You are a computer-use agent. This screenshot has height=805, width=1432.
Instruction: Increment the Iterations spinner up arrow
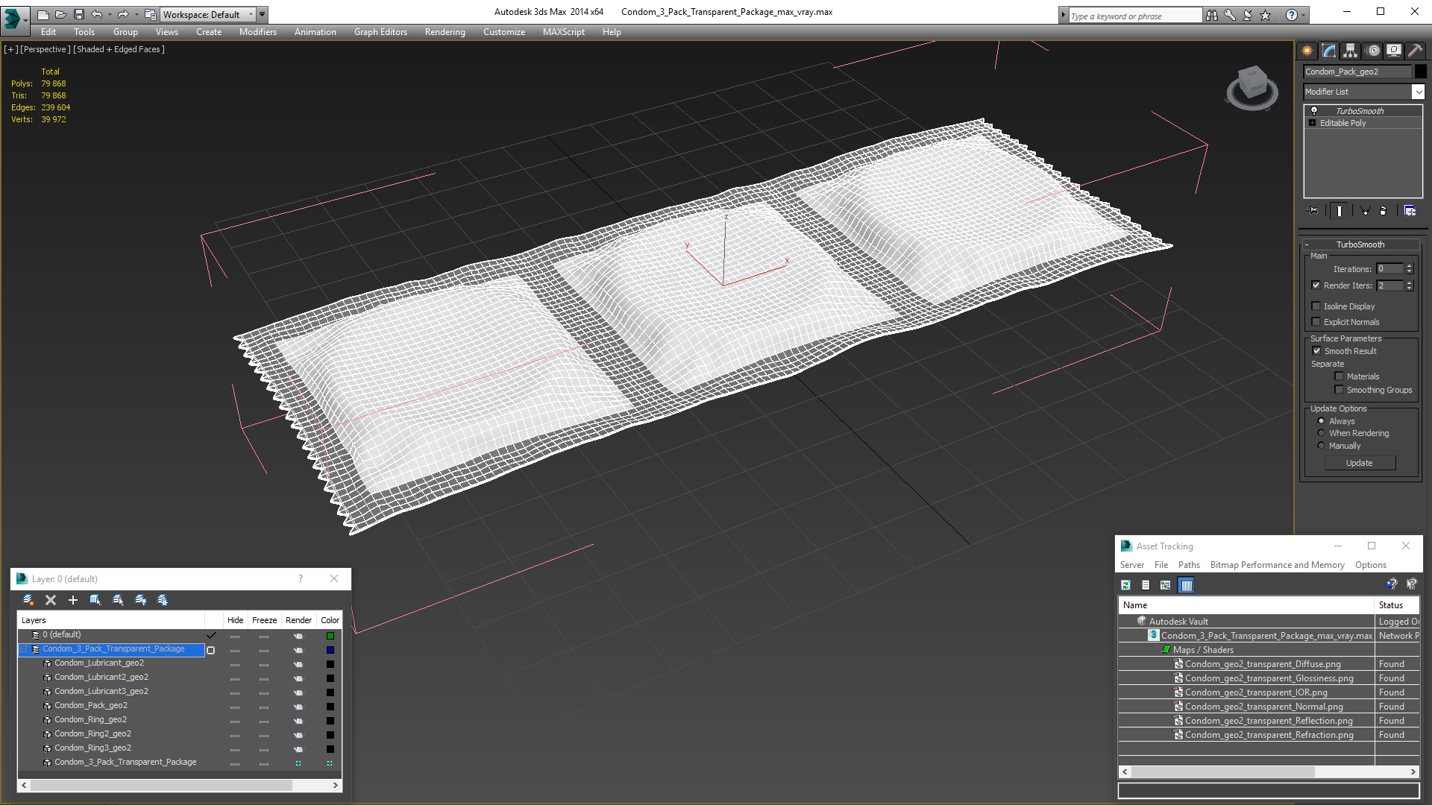[x=1410, y=266]
